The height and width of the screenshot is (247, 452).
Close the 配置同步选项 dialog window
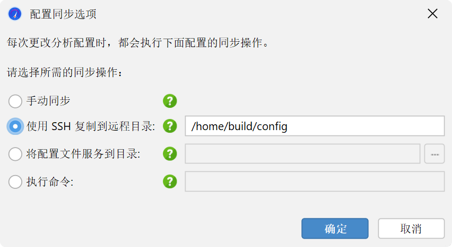point(432,14)
